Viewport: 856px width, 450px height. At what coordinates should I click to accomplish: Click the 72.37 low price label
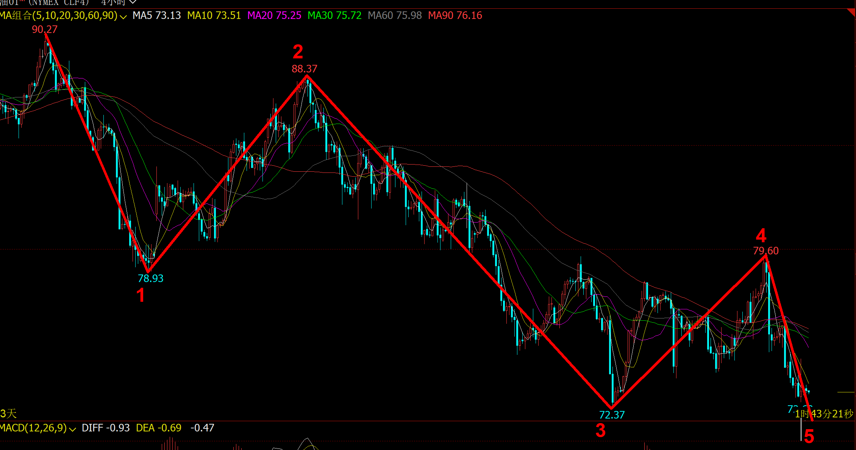[x=612, y=415]
